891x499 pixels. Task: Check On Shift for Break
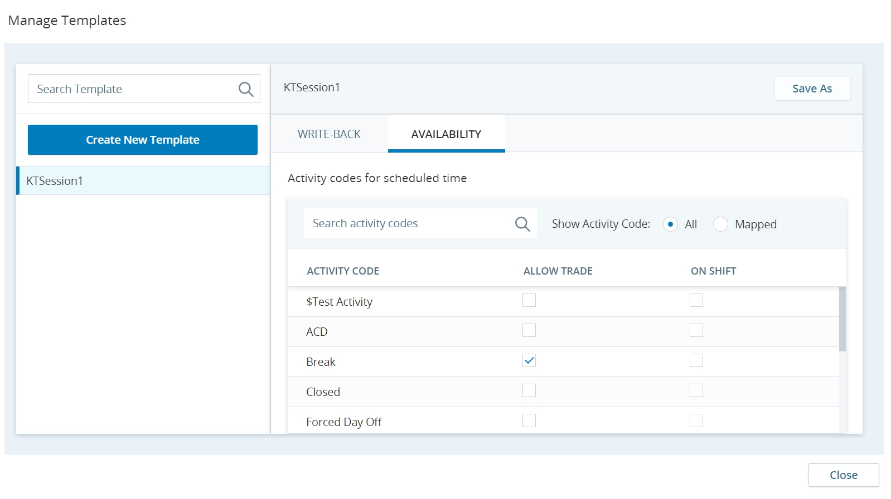coord(696,361)
